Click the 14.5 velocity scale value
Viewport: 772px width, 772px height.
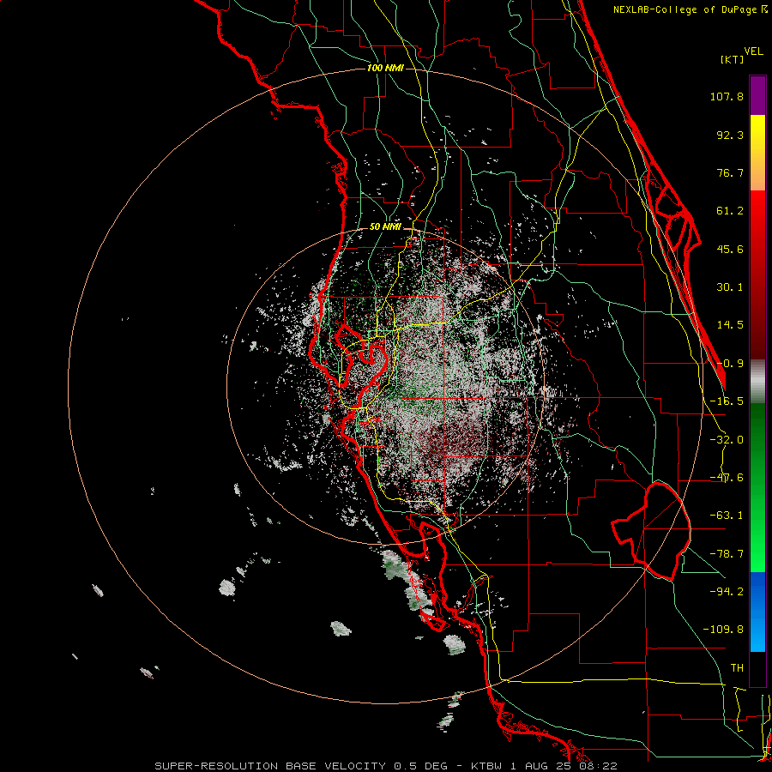(x=730, y=325)
